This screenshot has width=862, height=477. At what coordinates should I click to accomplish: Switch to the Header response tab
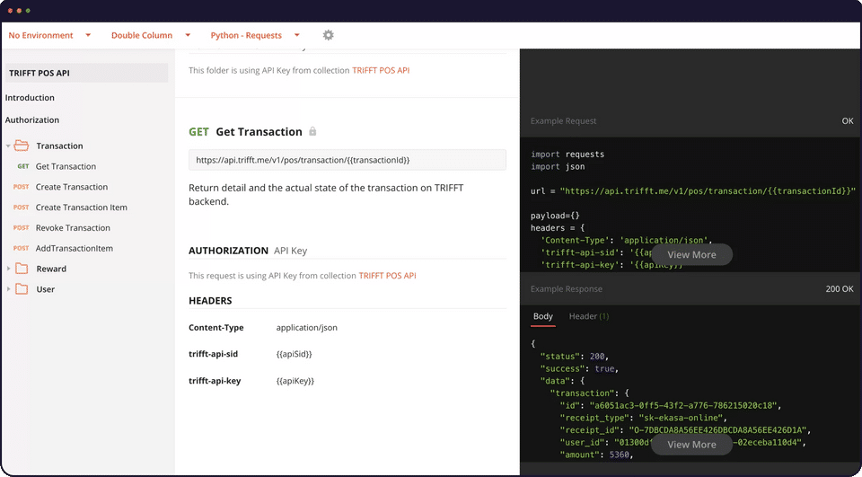click(588, 316)
